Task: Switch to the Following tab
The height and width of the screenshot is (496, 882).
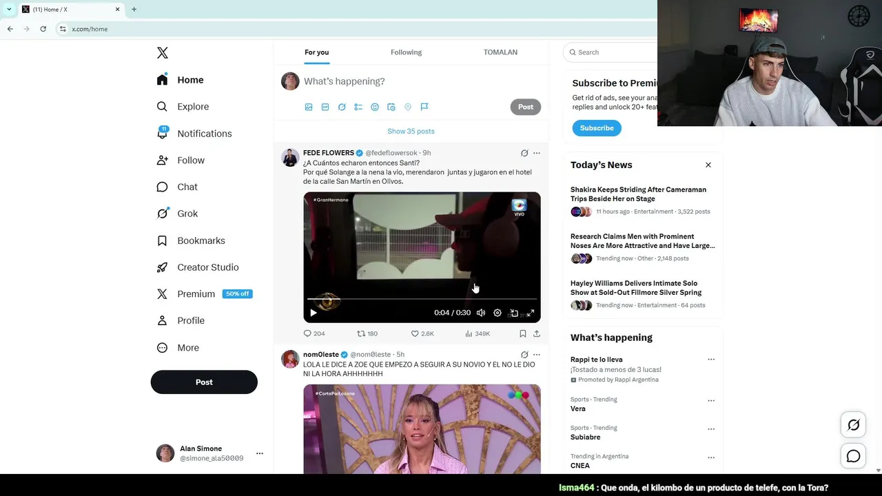Action: coord(406,52)
